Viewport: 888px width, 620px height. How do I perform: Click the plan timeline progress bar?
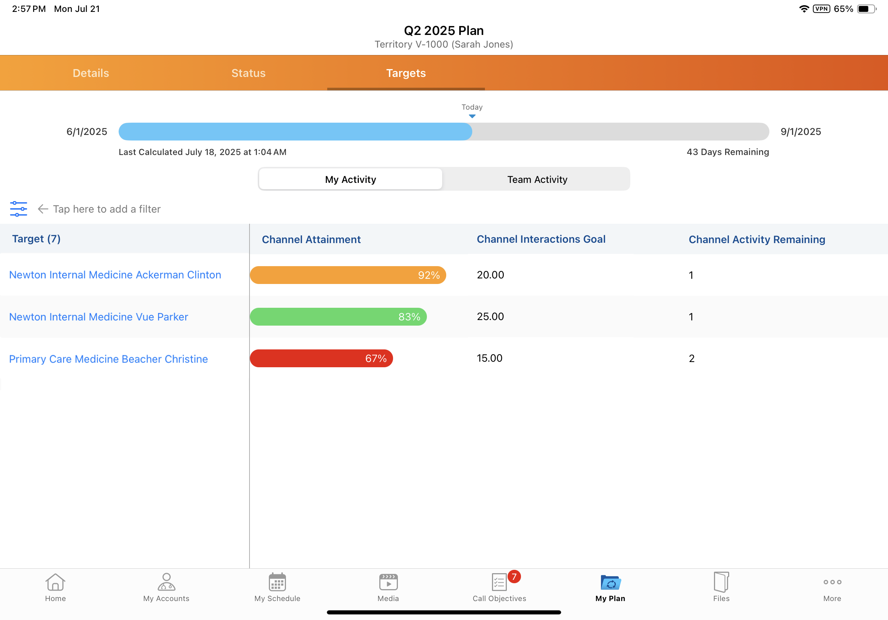443,132
